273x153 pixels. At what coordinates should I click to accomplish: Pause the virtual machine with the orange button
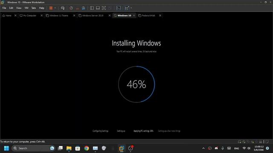pos(51,8)
